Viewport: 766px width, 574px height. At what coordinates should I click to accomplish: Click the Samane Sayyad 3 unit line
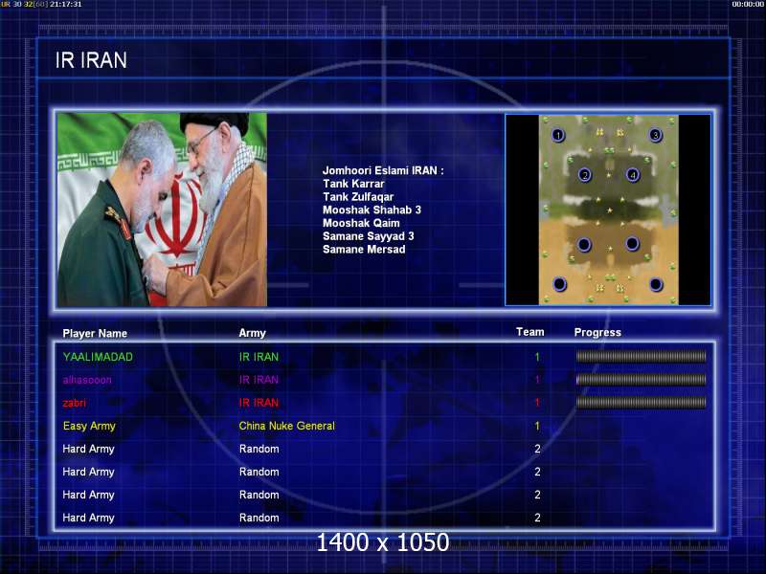pyautogui.click(x=369, y=236)
